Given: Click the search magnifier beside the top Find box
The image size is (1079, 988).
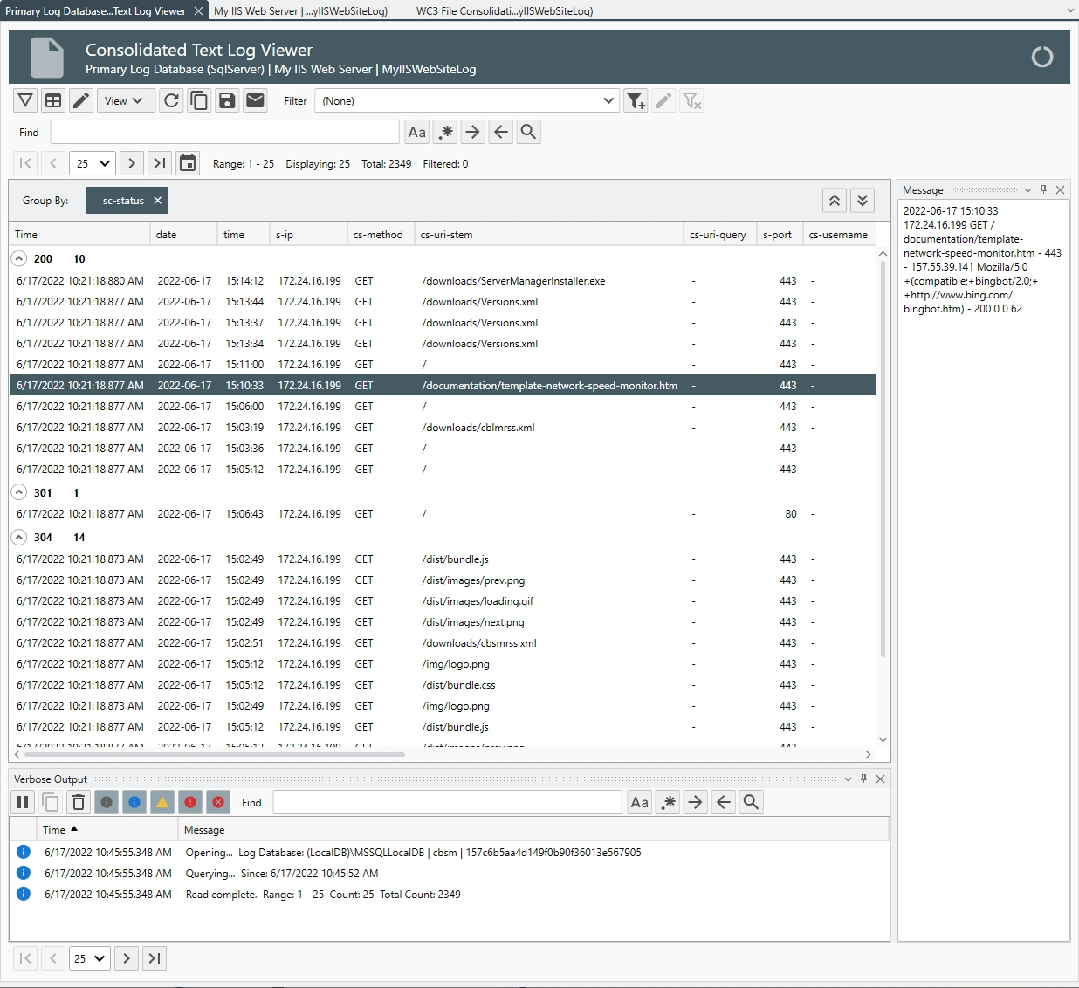Looking at the screenshot, I should (528, 132).
